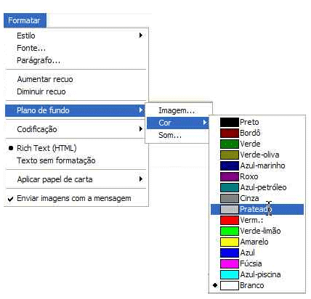Select Verde-oliva background color
The image size is (311, 299).
257,155
